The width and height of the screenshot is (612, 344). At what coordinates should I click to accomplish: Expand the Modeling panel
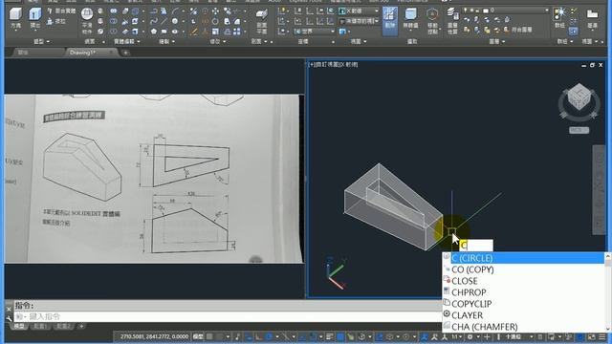[x=41, y=41]
